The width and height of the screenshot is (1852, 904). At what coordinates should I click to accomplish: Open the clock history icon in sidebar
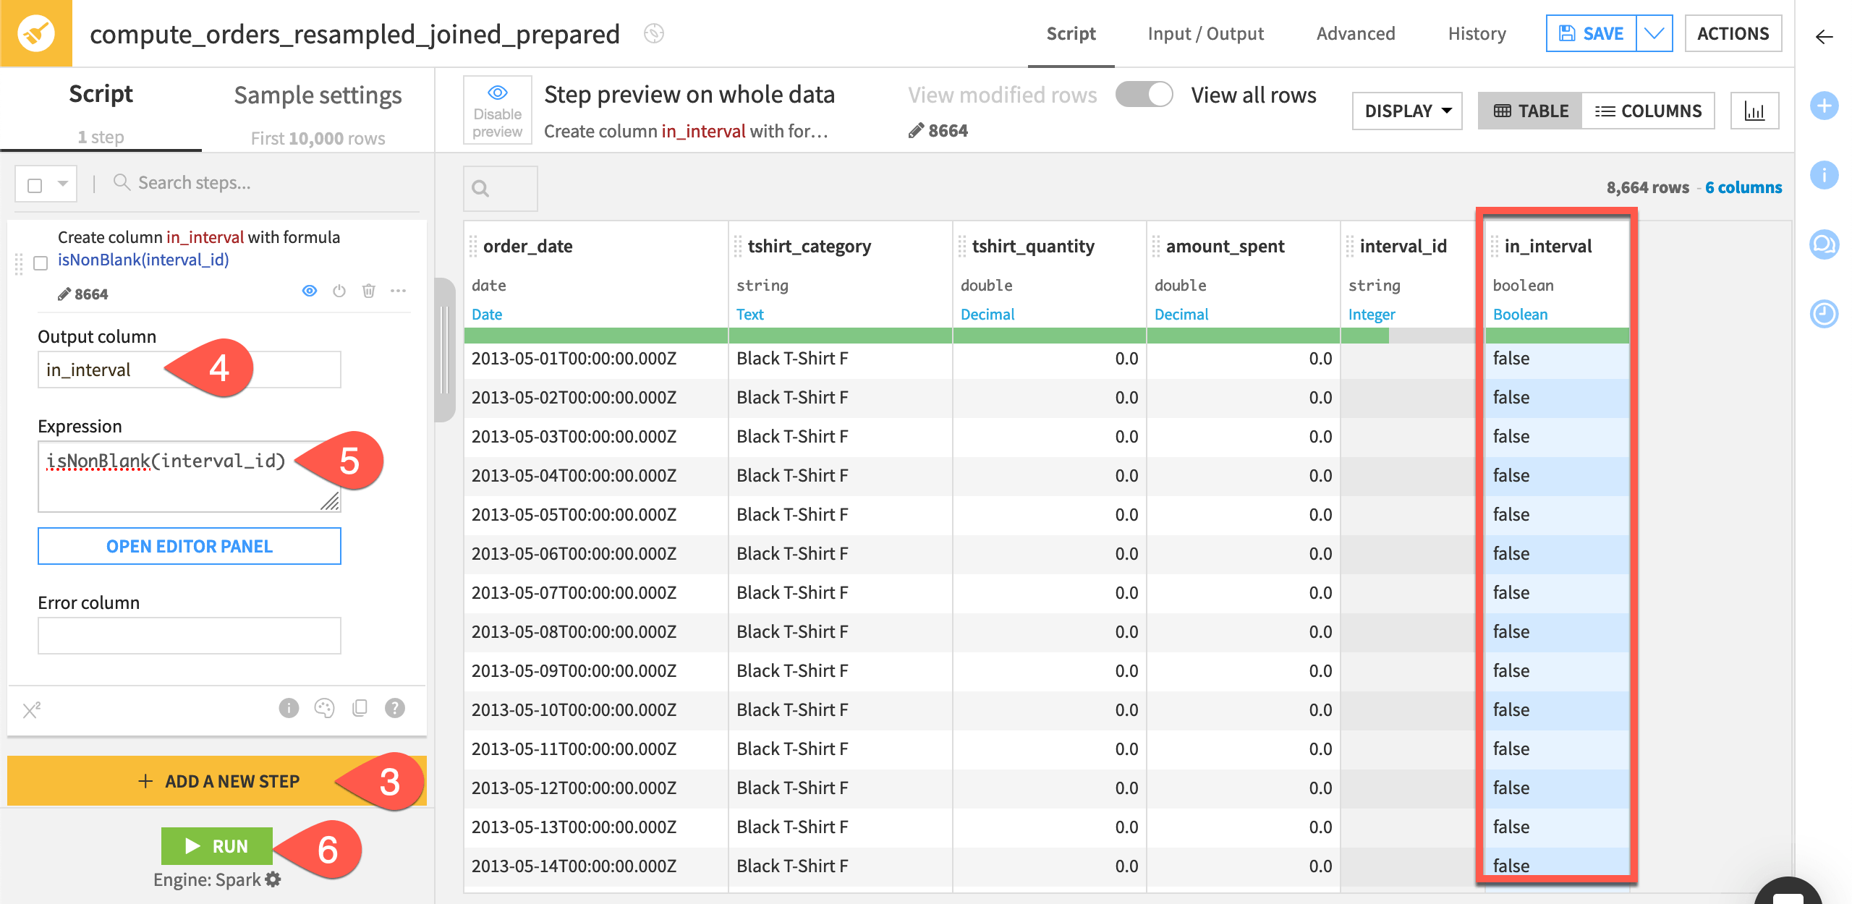[1824, 313]
